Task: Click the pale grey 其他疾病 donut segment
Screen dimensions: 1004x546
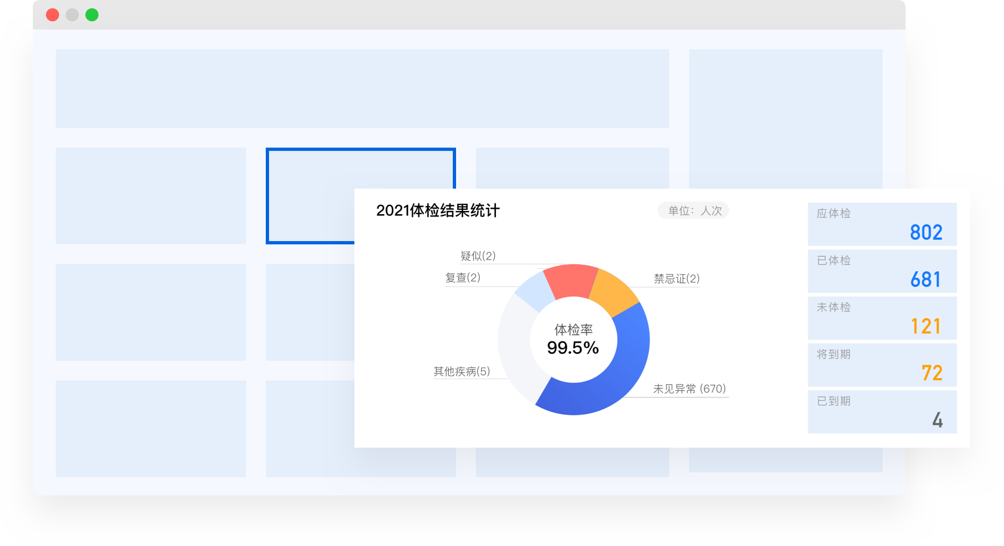Action: click(x=517, y=348)
